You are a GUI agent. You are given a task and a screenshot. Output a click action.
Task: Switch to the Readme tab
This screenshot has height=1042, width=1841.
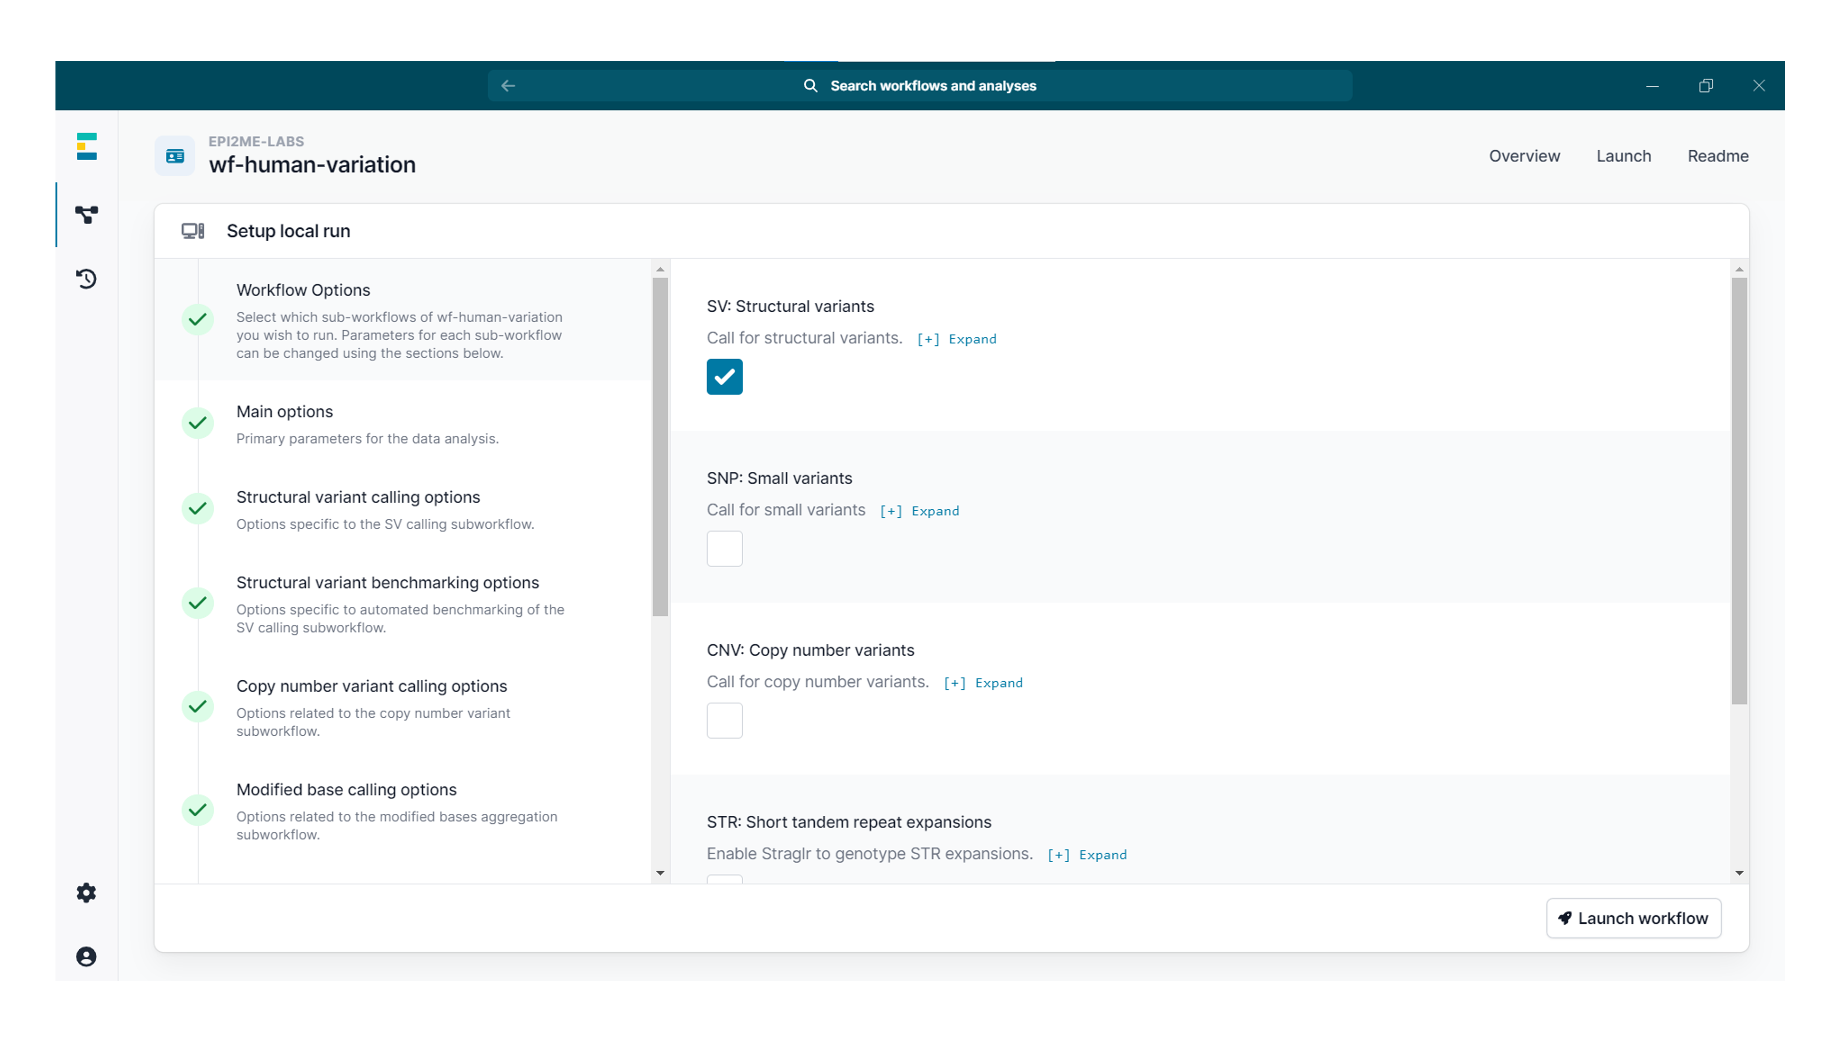(x=1717, y=156)
